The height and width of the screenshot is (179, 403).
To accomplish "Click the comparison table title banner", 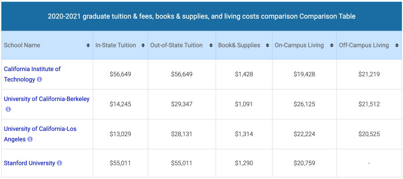I will tap(201, 16).
